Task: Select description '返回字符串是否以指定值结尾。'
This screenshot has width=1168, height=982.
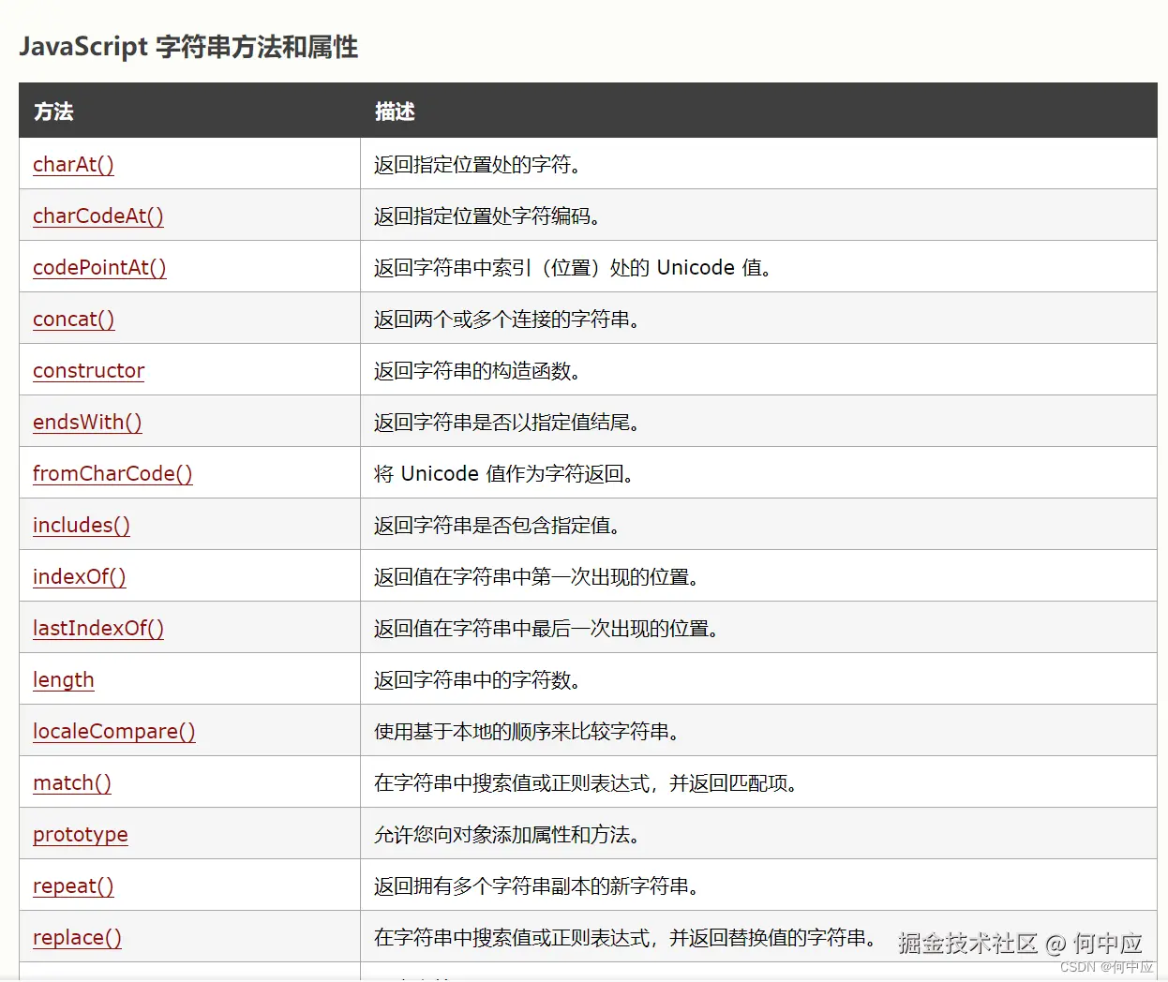Action: point(507,423)
